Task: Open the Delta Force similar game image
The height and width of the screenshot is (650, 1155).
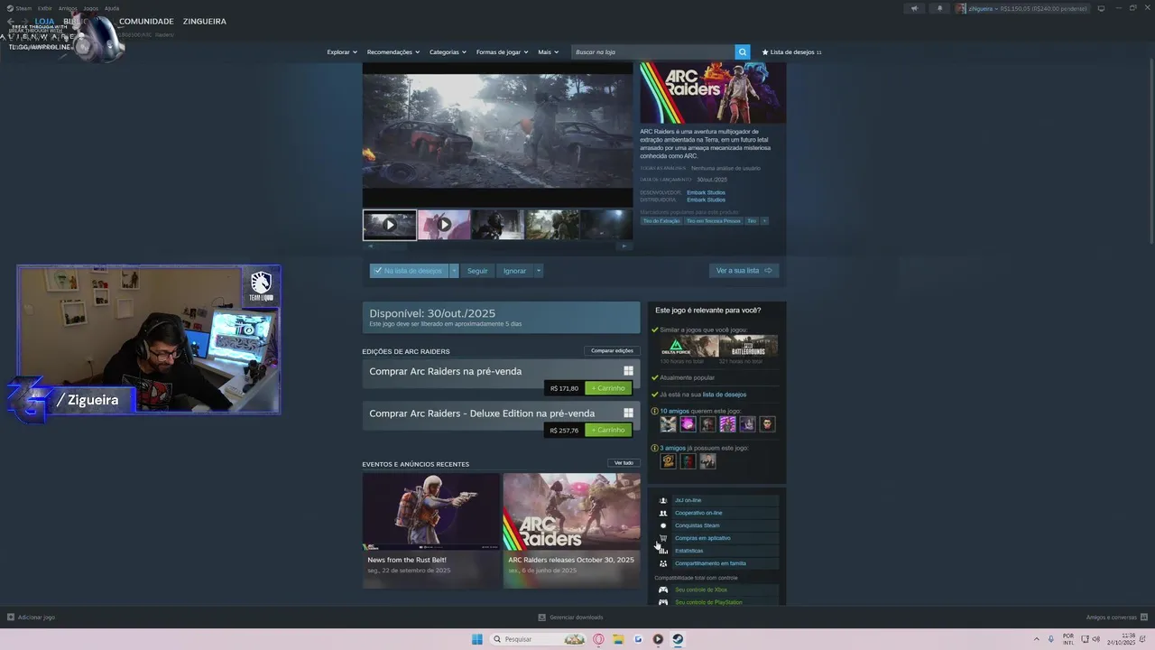Action: [688, 346]
